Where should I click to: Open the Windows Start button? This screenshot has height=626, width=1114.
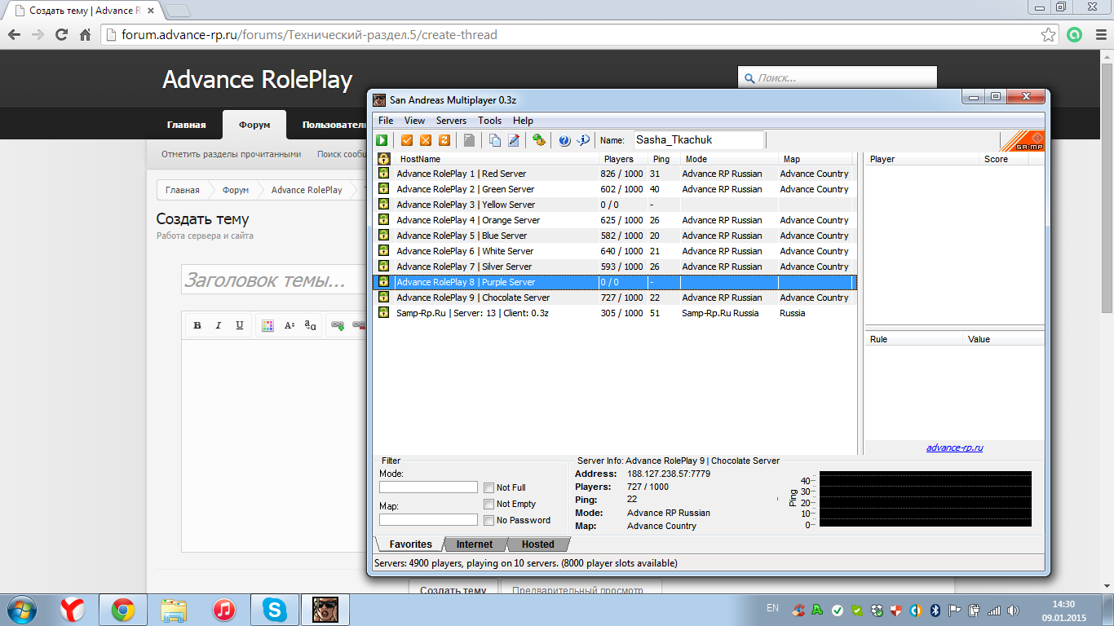click(22, 609)
